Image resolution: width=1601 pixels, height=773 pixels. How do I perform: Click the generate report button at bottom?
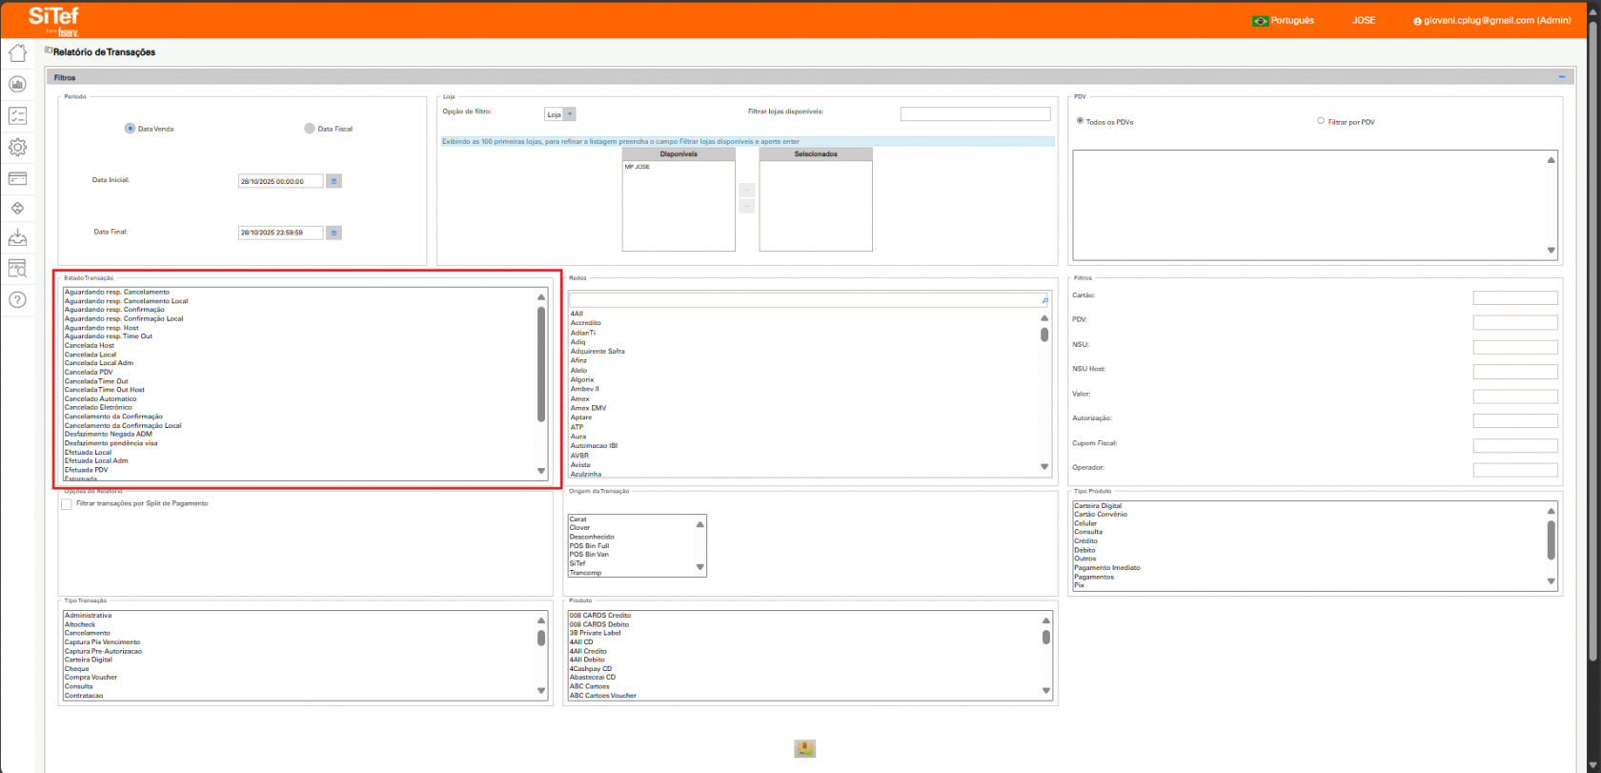[804, 749]
